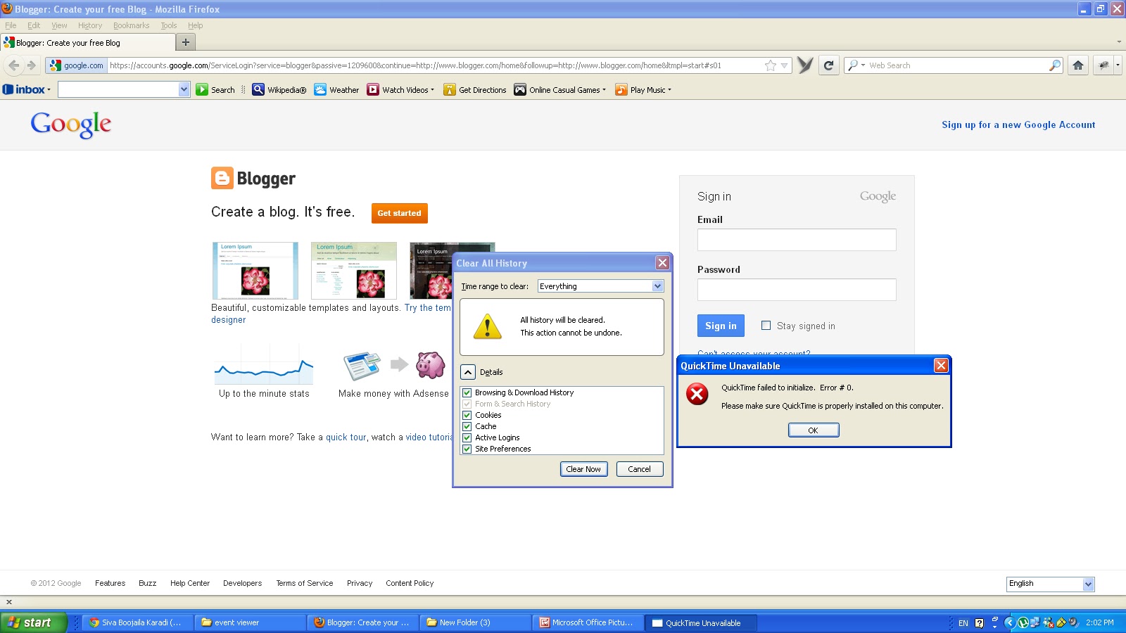Toggle the Cookies checkbox
The height and width of the screenshot is (633, 1126).
(467, 415)
